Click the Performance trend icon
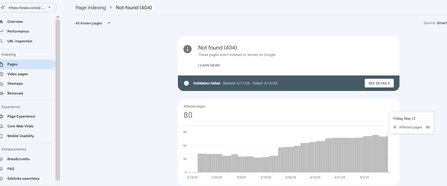 click(1, 31)
